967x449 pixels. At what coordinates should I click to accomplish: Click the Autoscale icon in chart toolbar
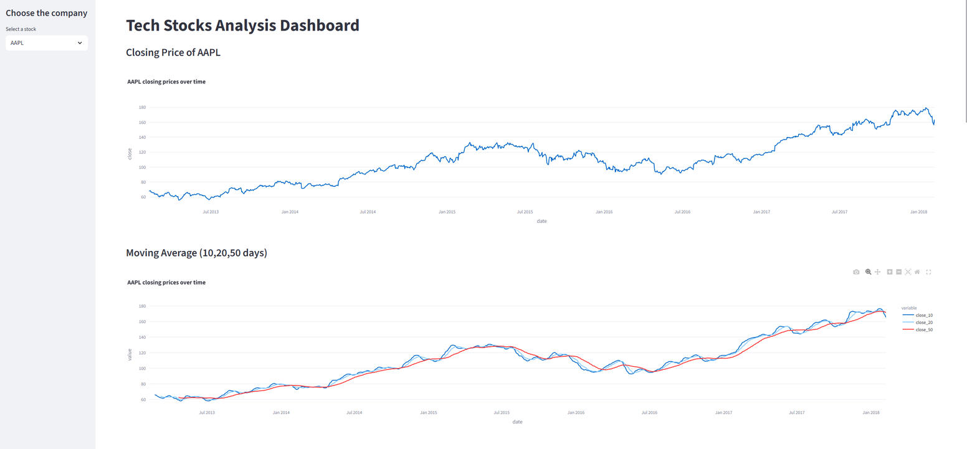[x=908, y=272]
